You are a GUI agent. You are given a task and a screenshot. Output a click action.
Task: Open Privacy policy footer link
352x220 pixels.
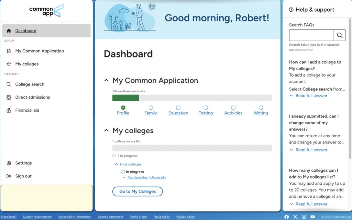185,217
